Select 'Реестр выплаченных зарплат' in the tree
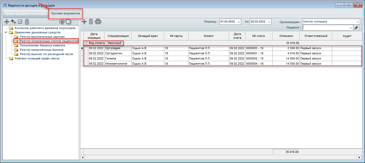Image resolution: width=365 pixels, height=163 pixels. 42,37
